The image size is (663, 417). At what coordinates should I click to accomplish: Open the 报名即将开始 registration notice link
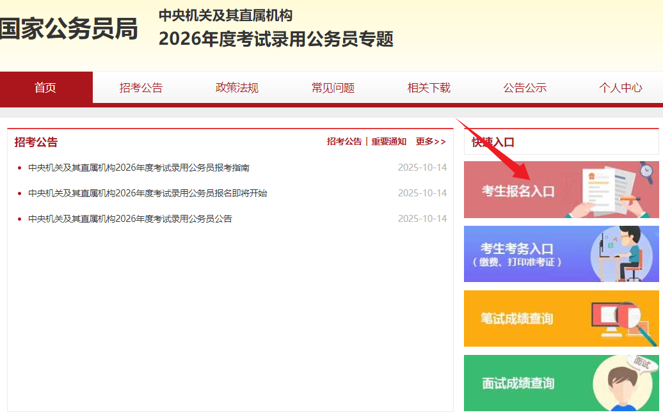click(148, 193)
